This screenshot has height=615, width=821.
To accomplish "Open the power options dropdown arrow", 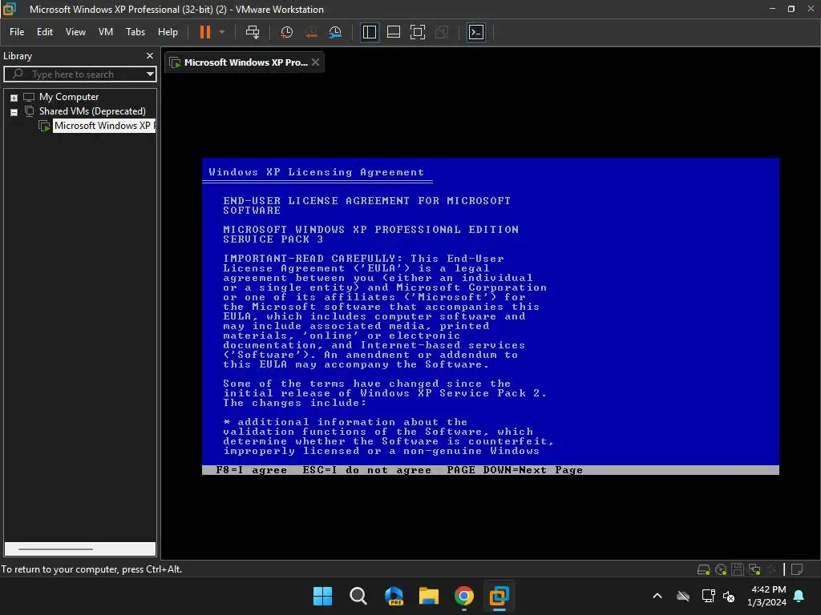I will point(222,32).
